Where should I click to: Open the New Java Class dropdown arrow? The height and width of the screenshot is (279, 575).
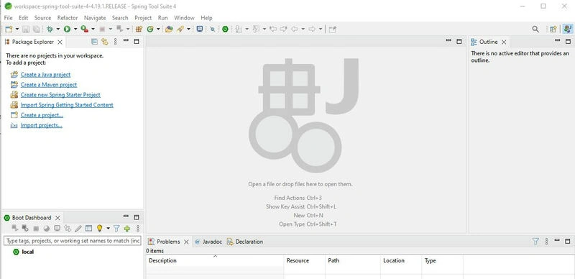tap(158, 29)
